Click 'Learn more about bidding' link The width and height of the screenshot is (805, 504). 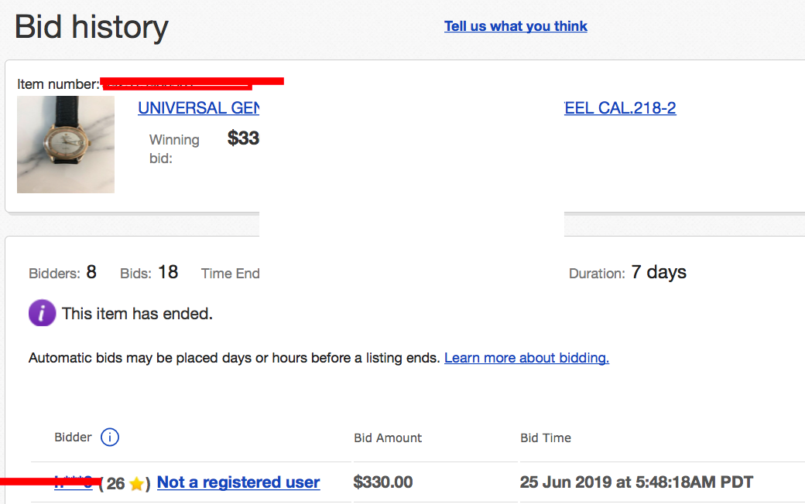pyautogui.click(x=526, y=358)
